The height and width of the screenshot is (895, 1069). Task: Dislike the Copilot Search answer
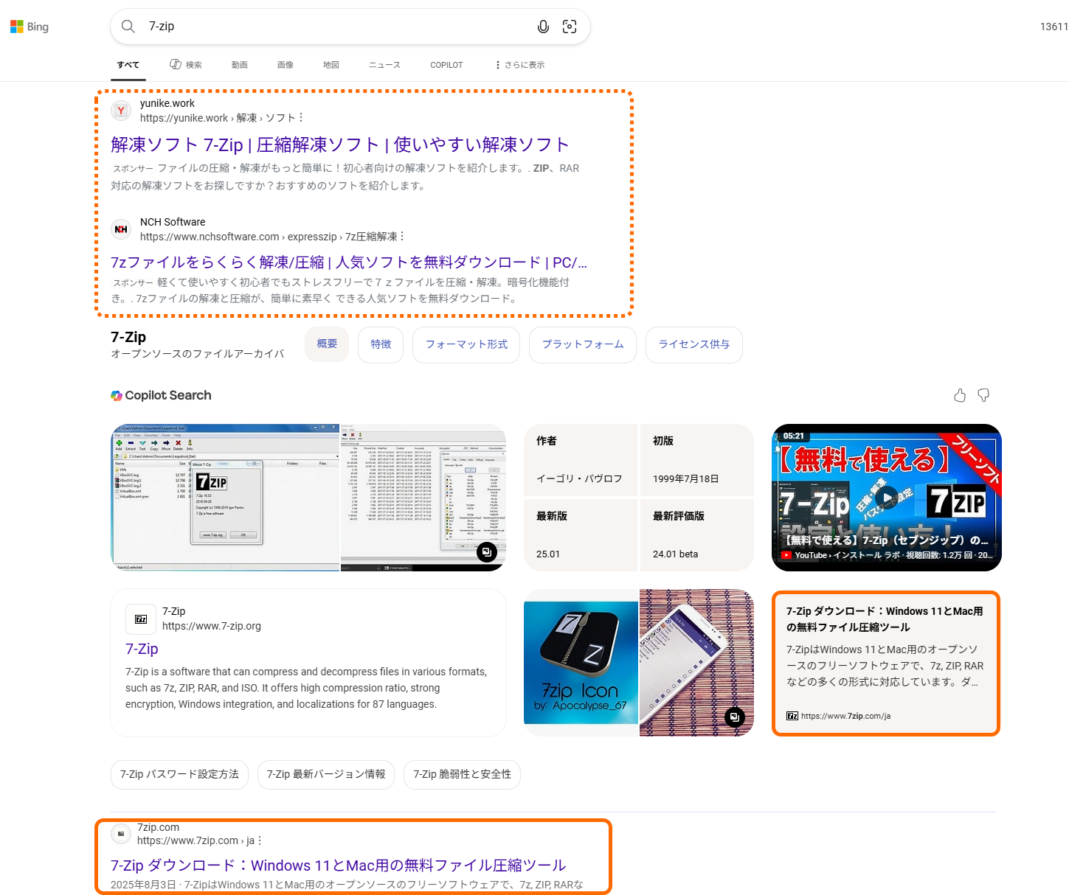pyautogui.click(x=983, y=395)
